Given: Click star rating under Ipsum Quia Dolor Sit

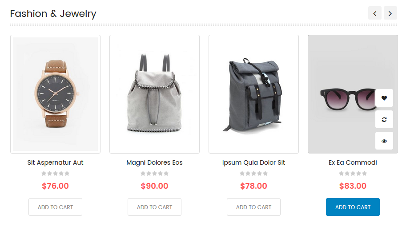Looking at the screenshot, I should pos(253,173).
